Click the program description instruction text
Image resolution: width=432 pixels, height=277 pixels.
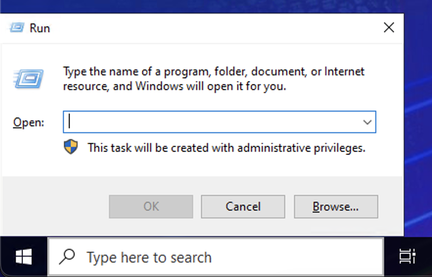214,79
